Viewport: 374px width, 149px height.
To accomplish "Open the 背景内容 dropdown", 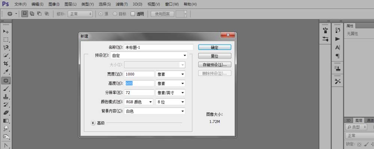I will (x=154, y=111).
